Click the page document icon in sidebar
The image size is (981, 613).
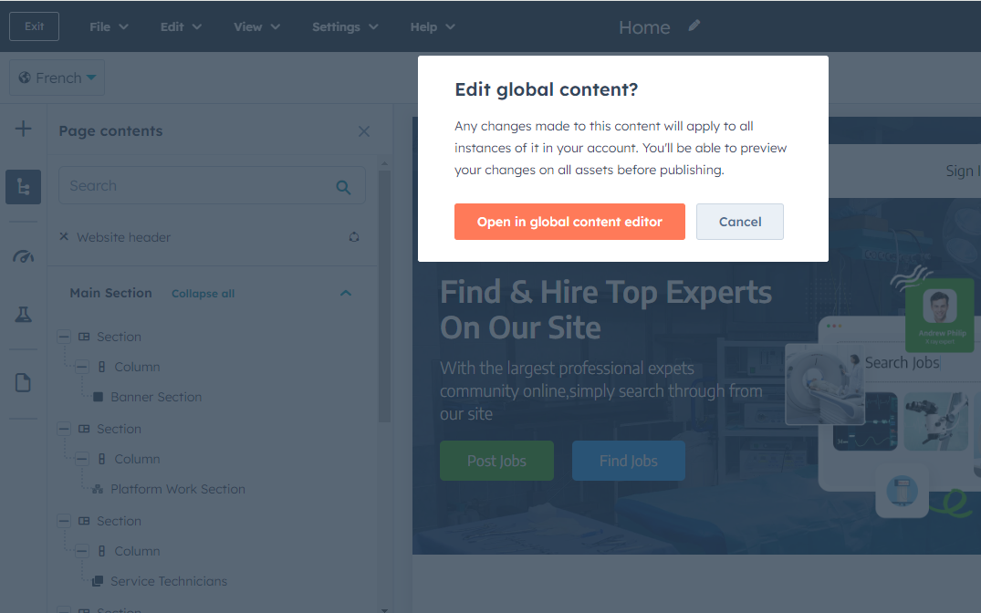click(x=23, y=382)
